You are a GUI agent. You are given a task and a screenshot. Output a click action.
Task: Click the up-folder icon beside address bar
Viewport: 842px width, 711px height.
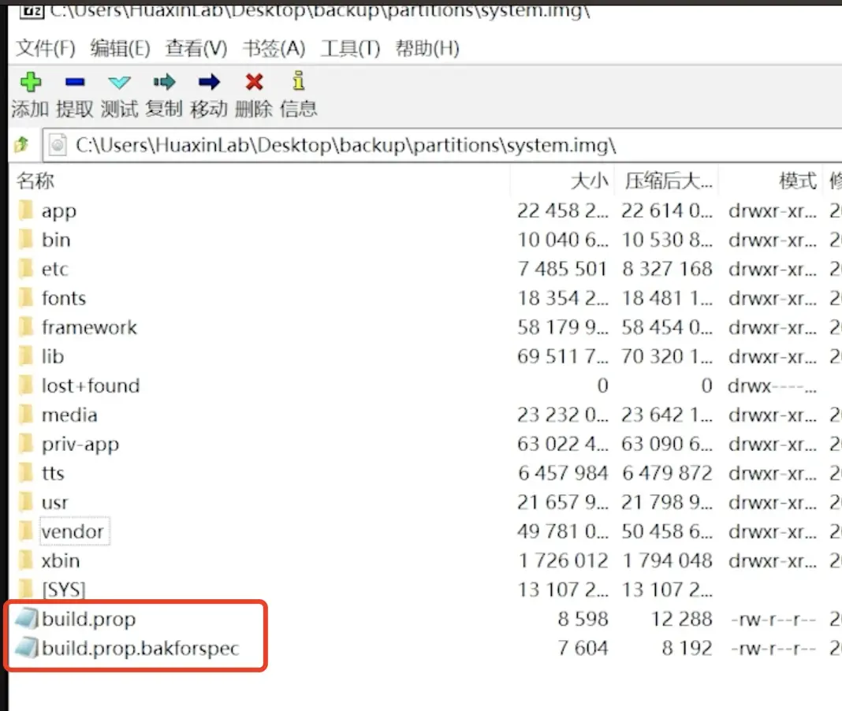coord(22,144)
